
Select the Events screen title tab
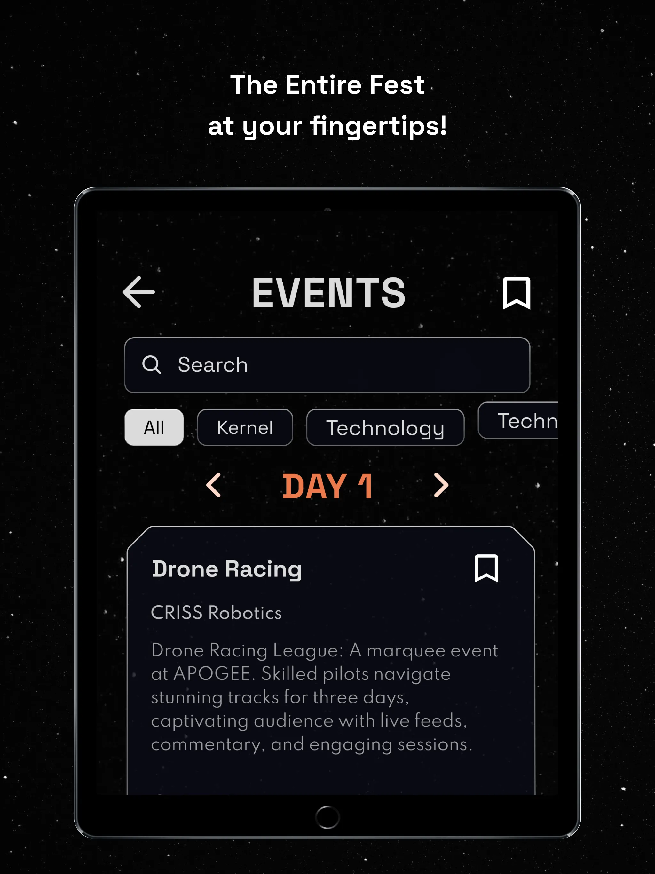(327, 292)
